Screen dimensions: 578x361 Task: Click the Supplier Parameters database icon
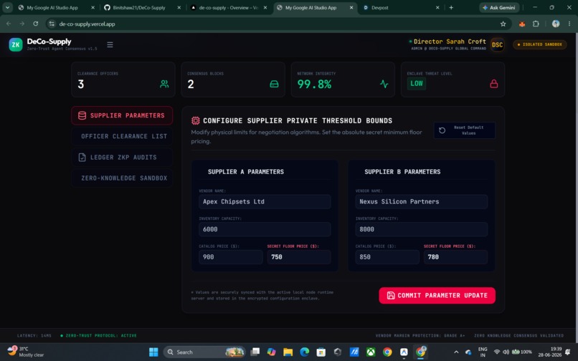pyautogui.click(x=82, y=115)
